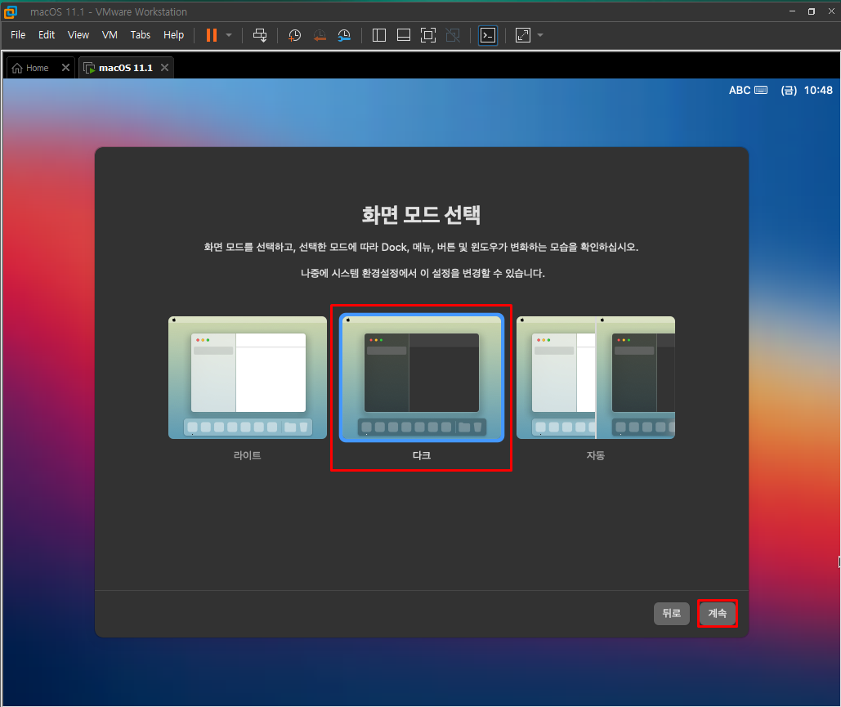
Task: Open the Help menu
Action: [x=173, y=35]
